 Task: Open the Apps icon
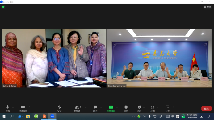point(153,109)
